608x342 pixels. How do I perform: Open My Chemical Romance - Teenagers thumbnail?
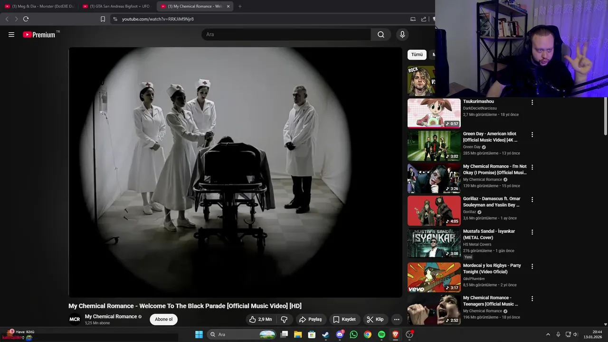pyautogui.click(x=434, y=310)
